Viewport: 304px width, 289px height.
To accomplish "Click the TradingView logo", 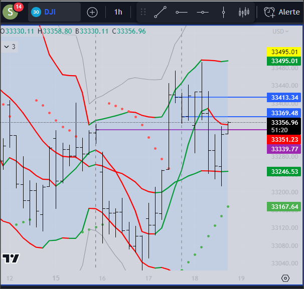I will (x=11, y=258).
